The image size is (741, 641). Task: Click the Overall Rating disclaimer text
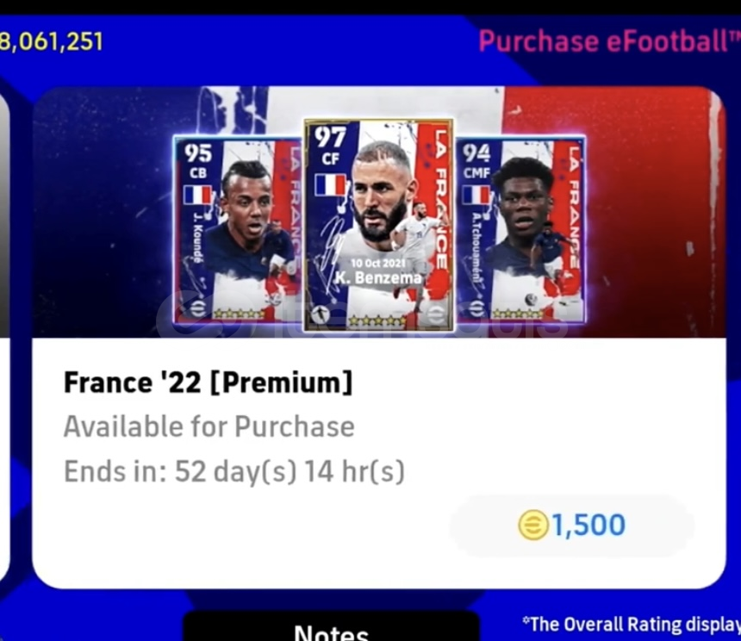point(632,624)
